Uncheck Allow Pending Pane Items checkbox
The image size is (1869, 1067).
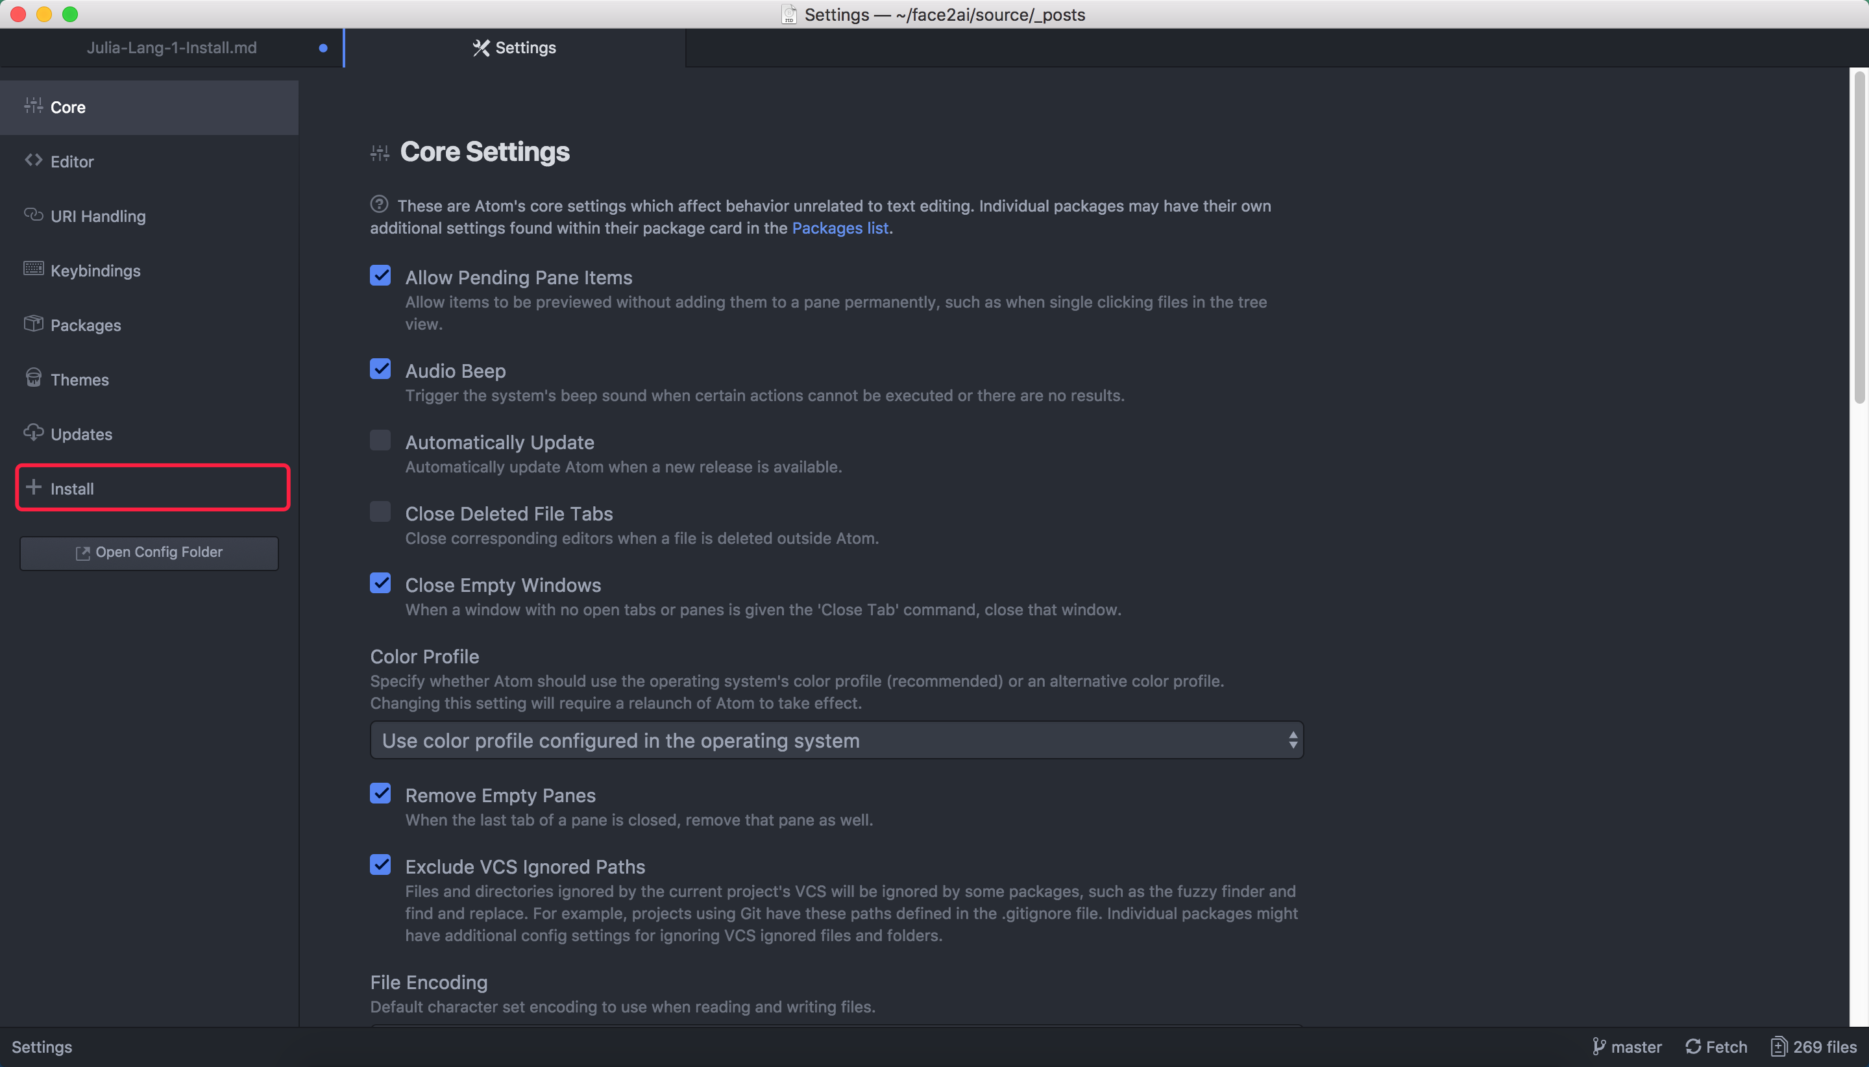pyautogui.click(x=380, y=276)
